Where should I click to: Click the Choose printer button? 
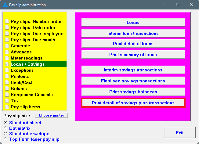pos(51,115)
